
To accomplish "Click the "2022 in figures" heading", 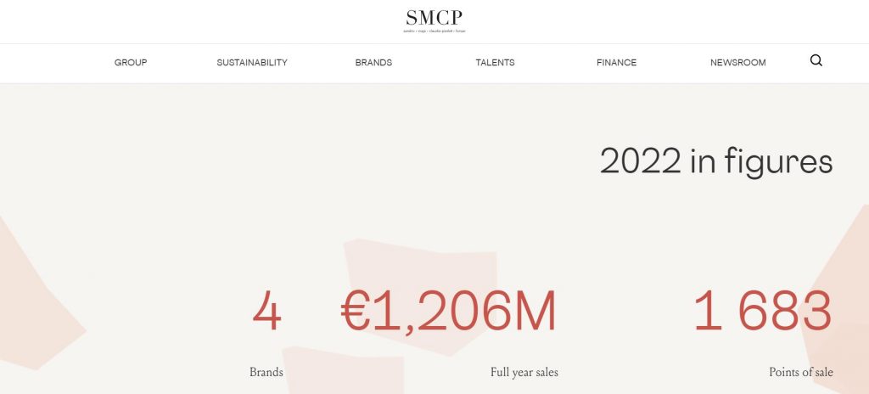I will click(x=715, y=161).
